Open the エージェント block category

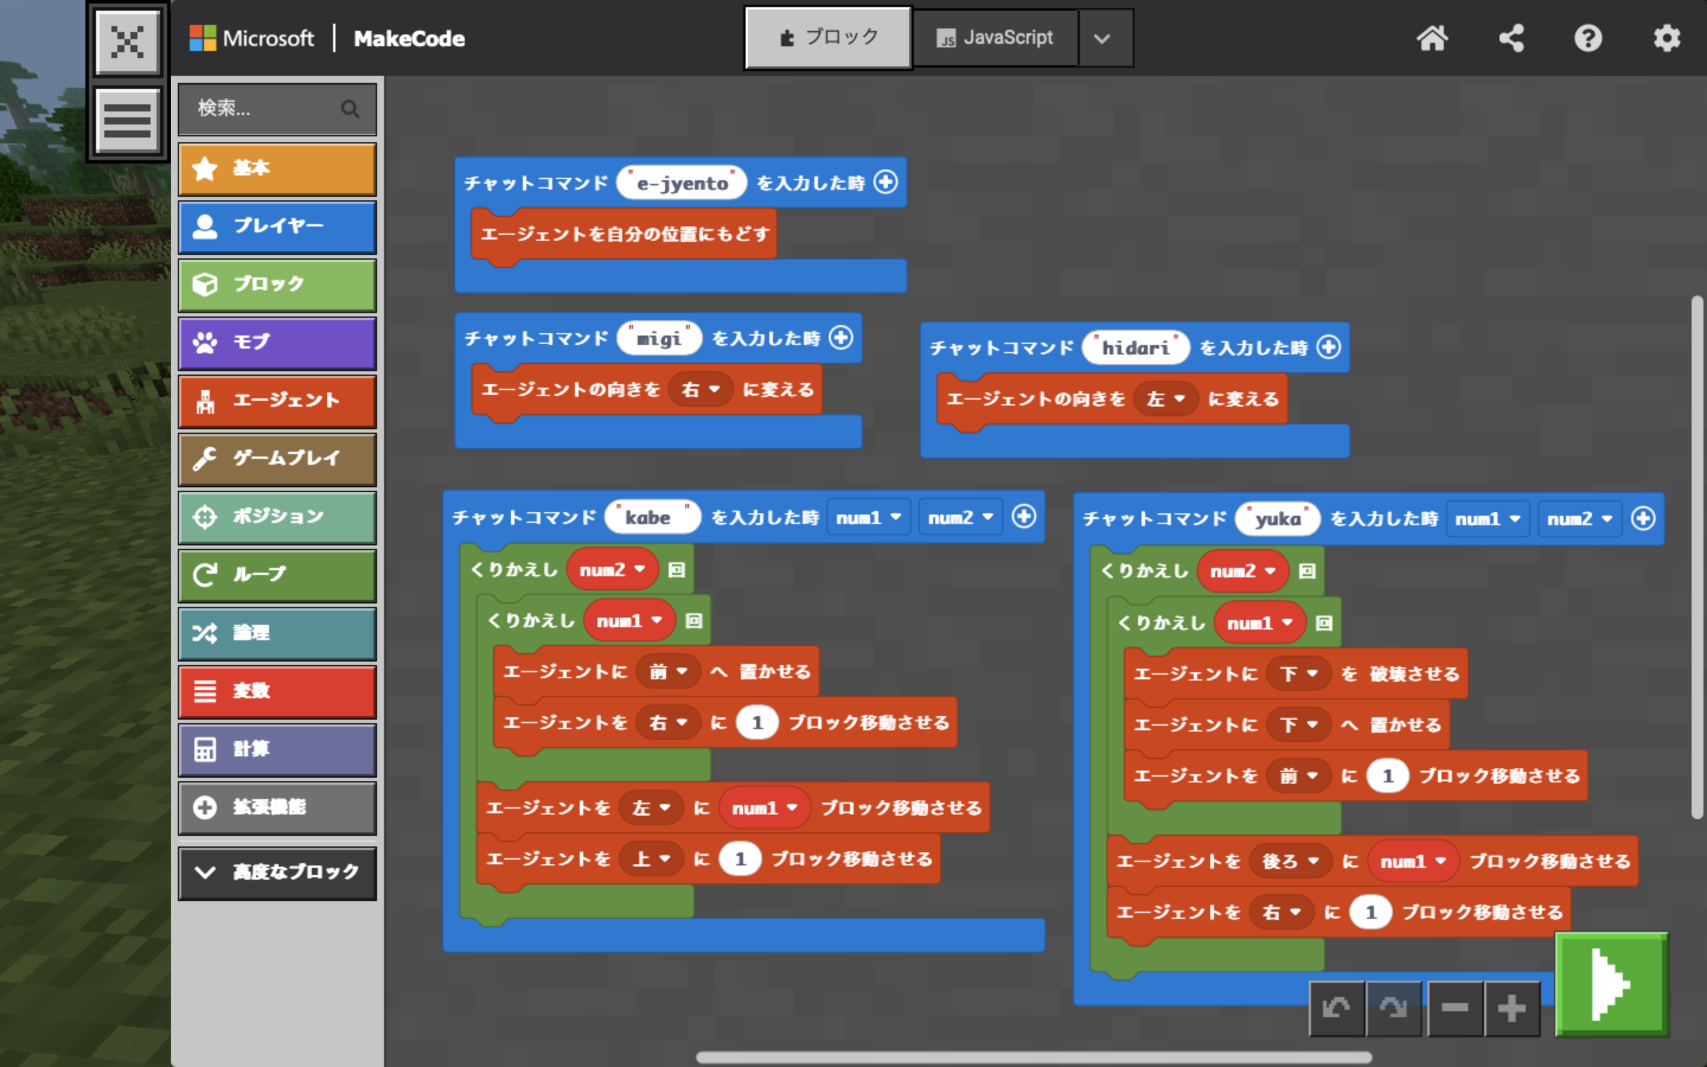pos(277,401)
